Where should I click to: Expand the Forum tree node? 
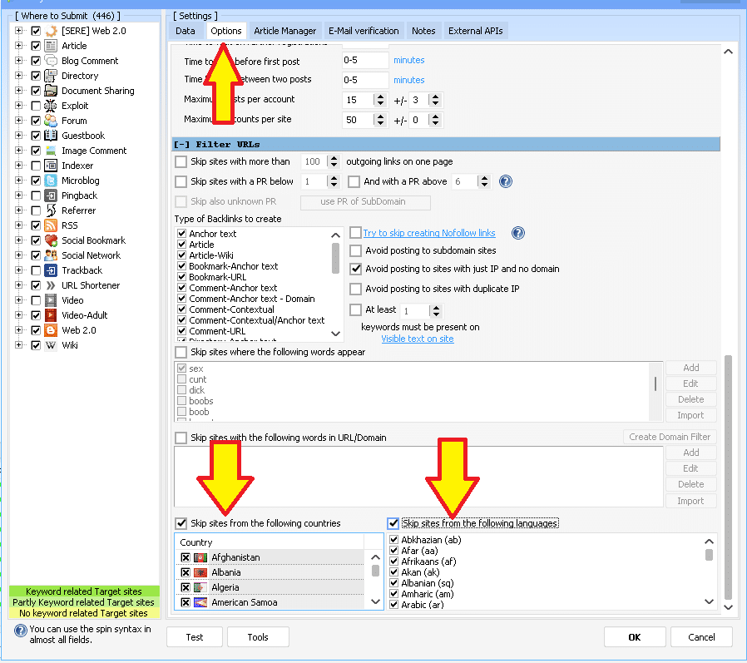pyautogui.click(x=18, y=121)
